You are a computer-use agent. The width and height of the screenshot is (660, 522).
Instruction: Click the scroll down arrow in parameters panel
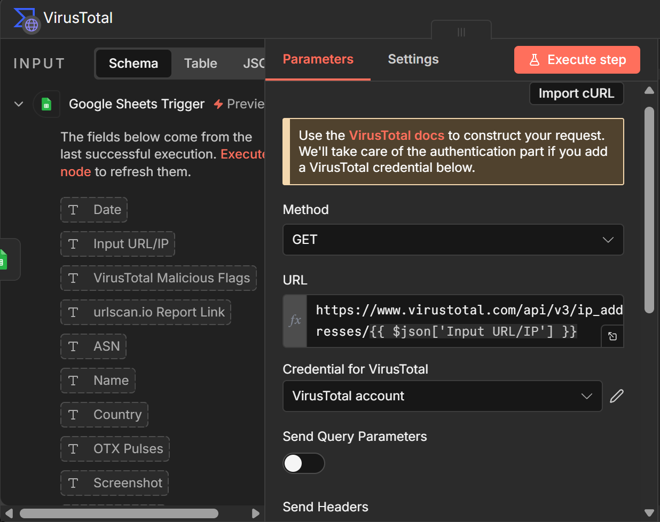[x=649, y=513]
